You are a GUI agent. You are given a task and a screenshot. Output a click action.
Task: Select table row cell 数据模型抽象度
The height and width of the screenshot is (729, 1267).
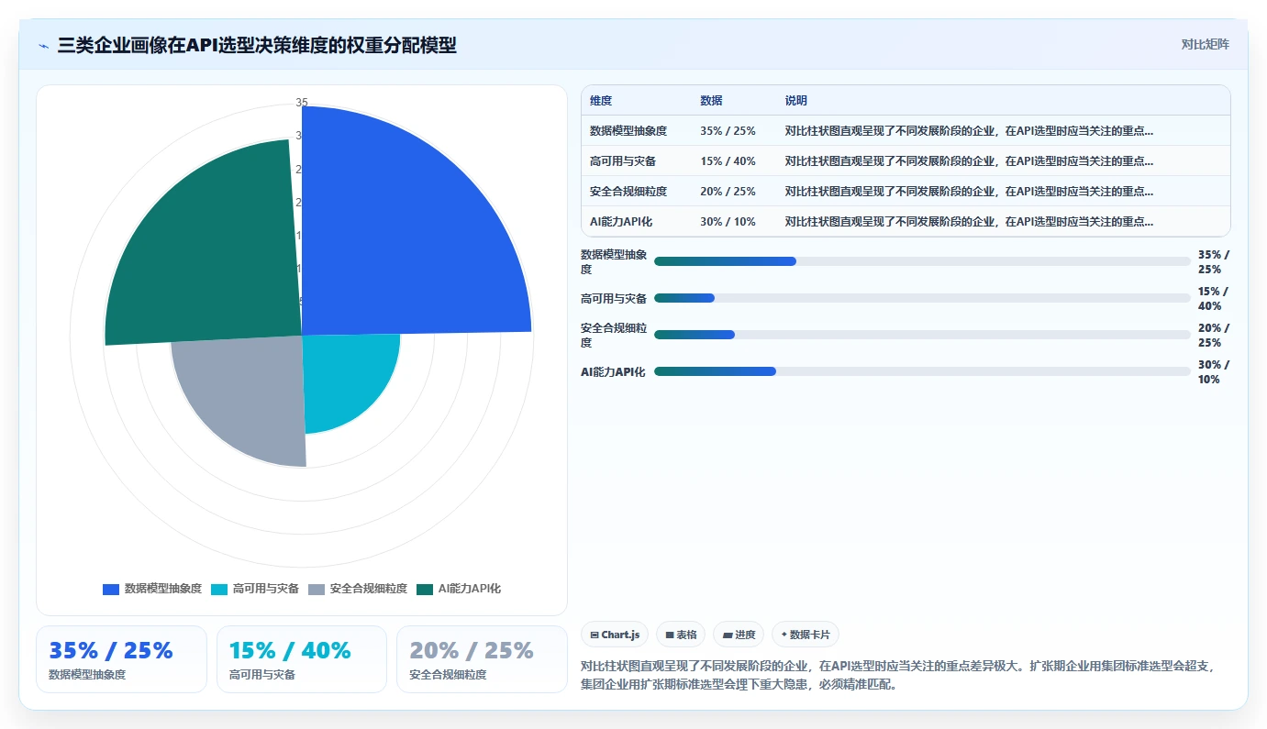pos(628,131)
